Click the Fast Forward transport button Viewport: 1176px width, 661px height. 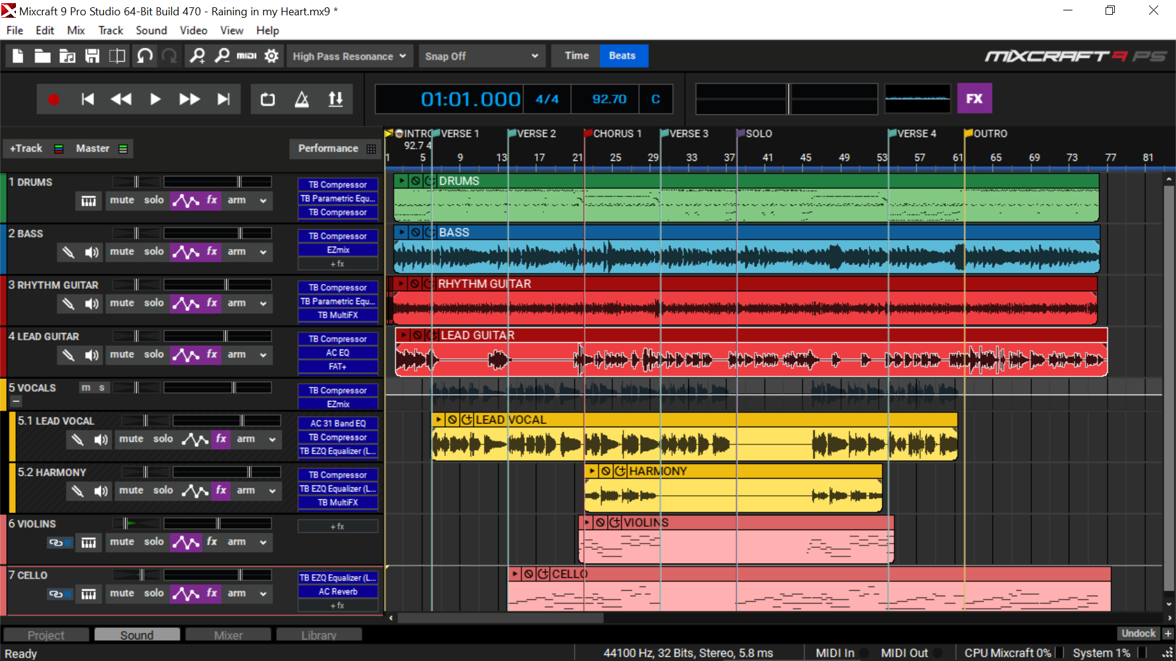click(189, 99)
